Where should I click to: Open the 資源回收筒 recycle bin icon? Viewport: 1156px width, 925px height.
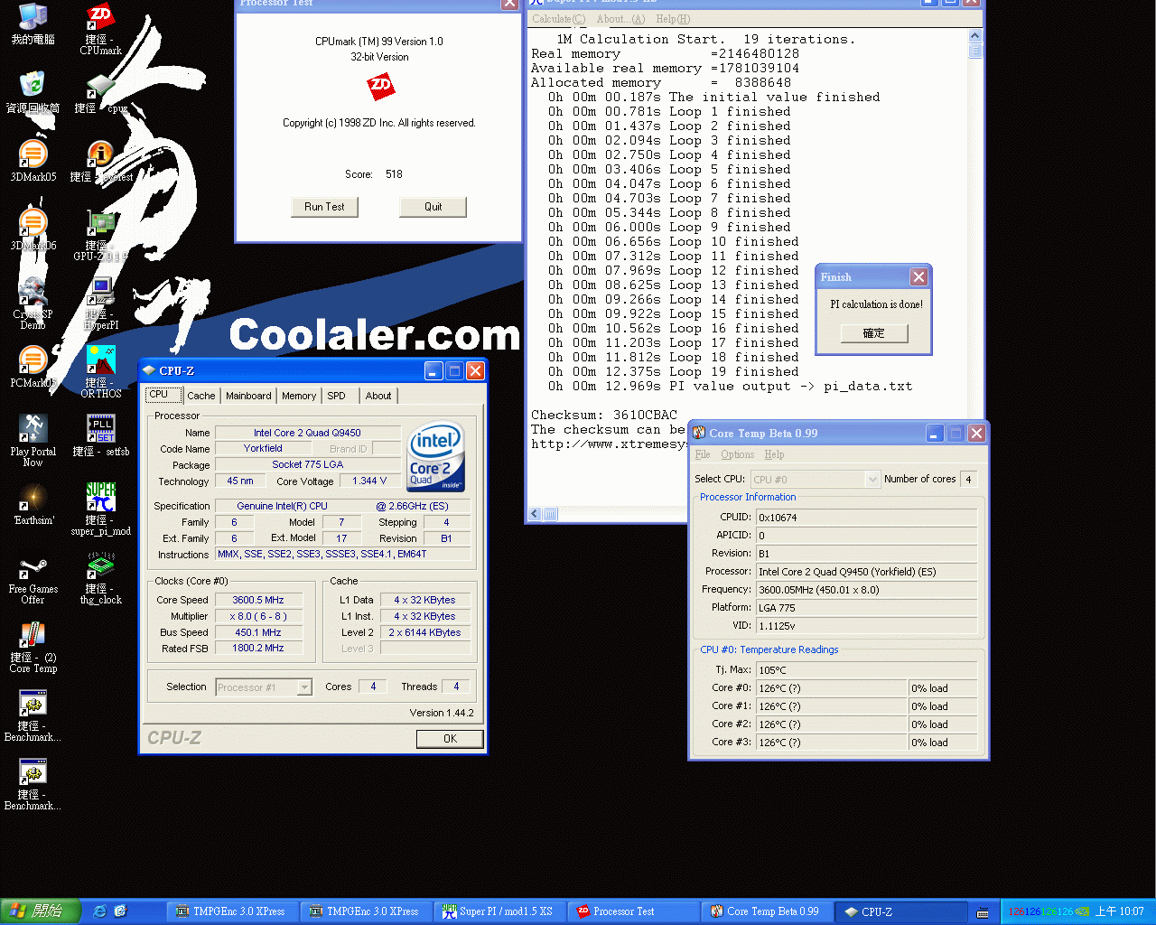pyautogui.click(x=33, y=92)
